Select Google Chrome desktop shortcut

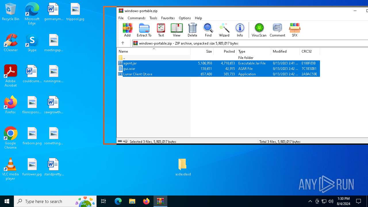[11, 138]
